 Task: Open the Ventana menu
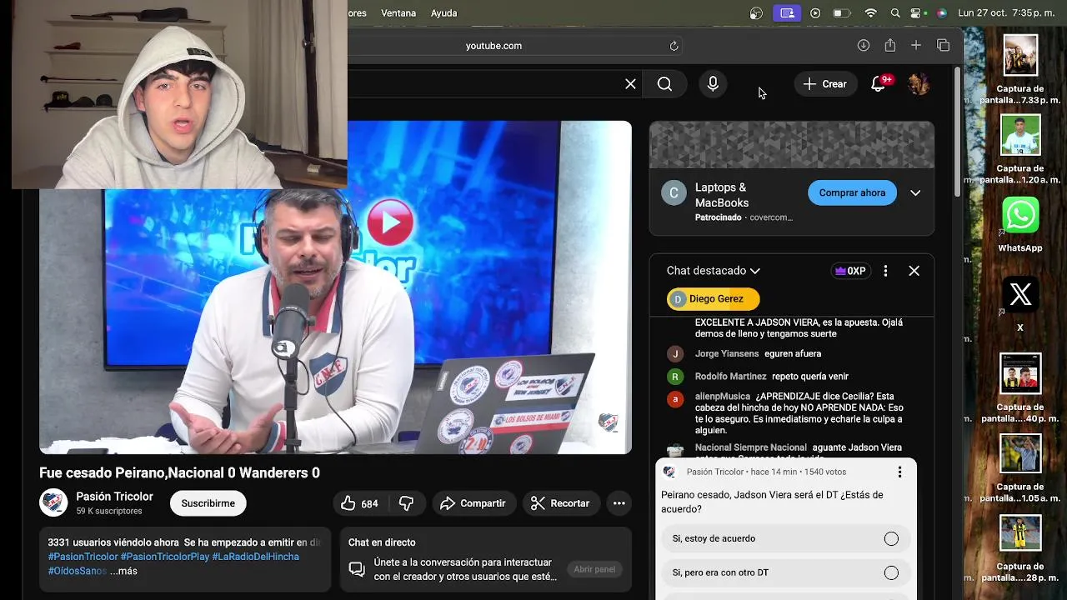click(x=398, y=13)
